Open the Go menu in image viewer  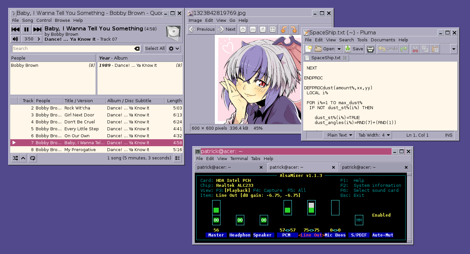point(232,21)
